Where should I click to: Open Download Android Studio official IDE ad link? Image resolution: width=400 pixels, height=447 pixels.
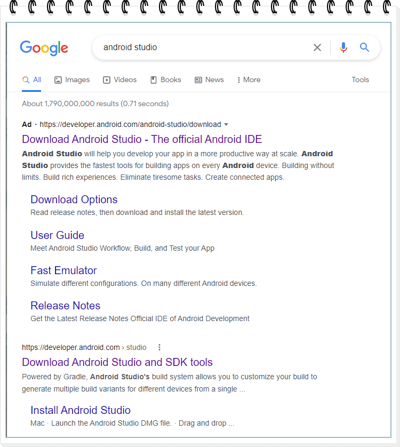coord(142,139)
